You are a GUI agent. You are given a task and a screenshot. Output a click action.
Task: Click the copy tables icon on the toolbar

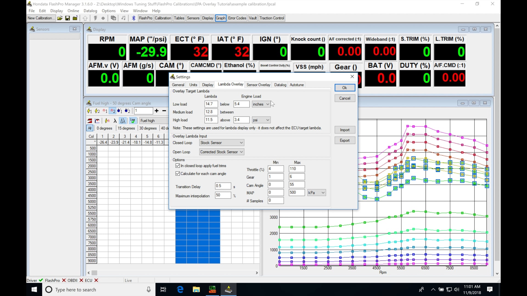(x=113, y=18)
